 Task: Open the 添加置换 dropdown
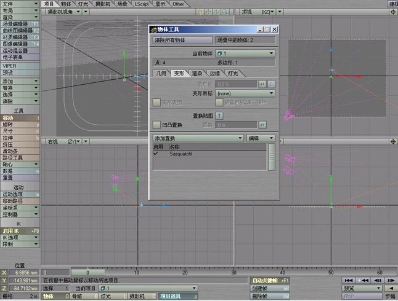click(x=198, y=138)
